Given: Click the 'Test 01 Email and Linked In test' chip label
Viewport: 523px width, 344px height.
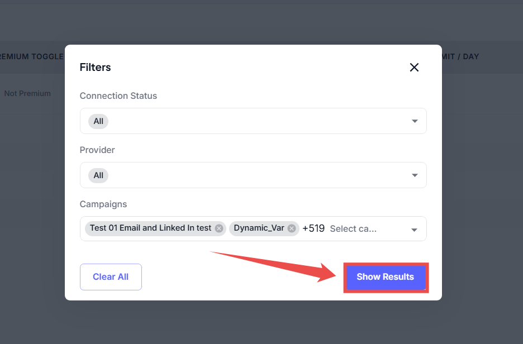Looking at the screenshot, I should click(150, 228).
